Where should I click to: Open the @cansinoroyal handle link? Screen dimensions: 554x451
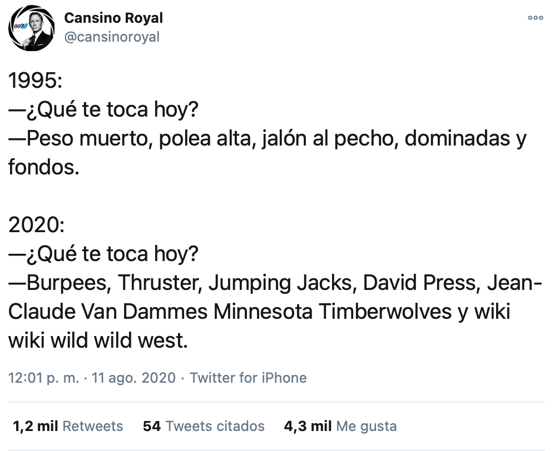tap(112, 37)
